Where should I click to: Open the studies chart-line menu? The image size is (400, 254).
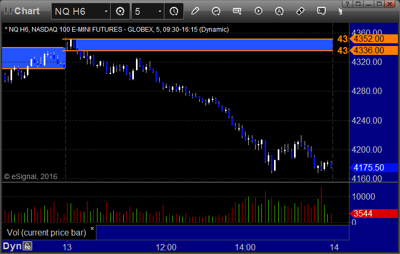coord(216,11)
